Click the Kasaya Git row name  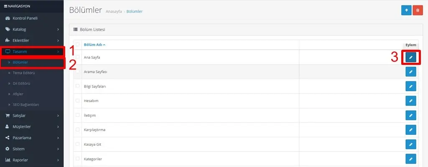[92, 144]
